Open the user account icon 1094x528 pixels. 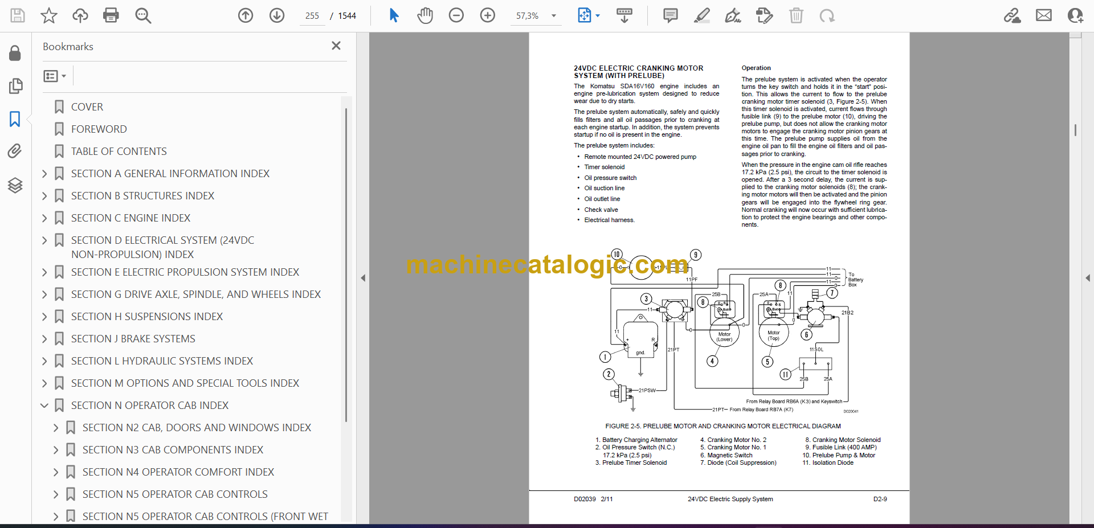click(x=1075, y=15)
